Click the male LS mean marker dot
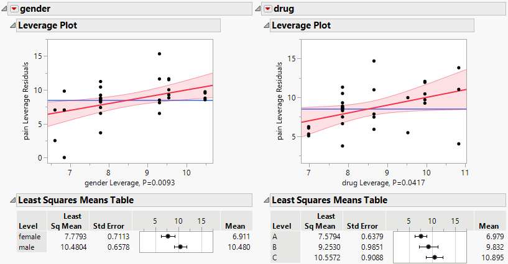The height and width of the screenshot is (264, 508). 181,247
